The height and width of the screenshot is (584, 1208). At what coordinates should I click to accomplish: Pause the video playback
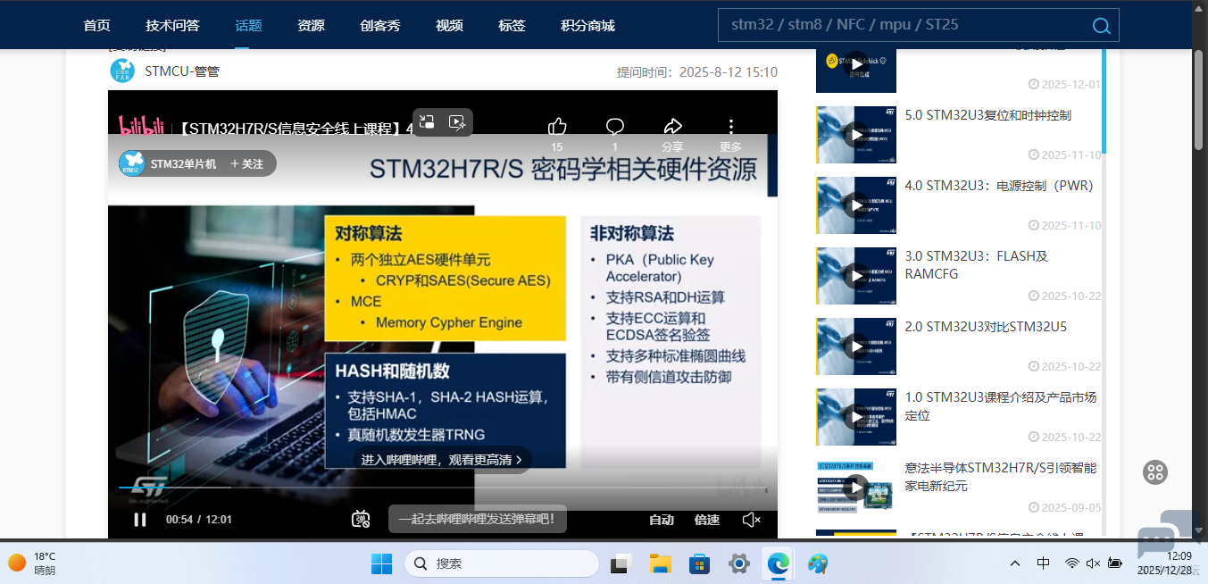click(x=140, y=520)
